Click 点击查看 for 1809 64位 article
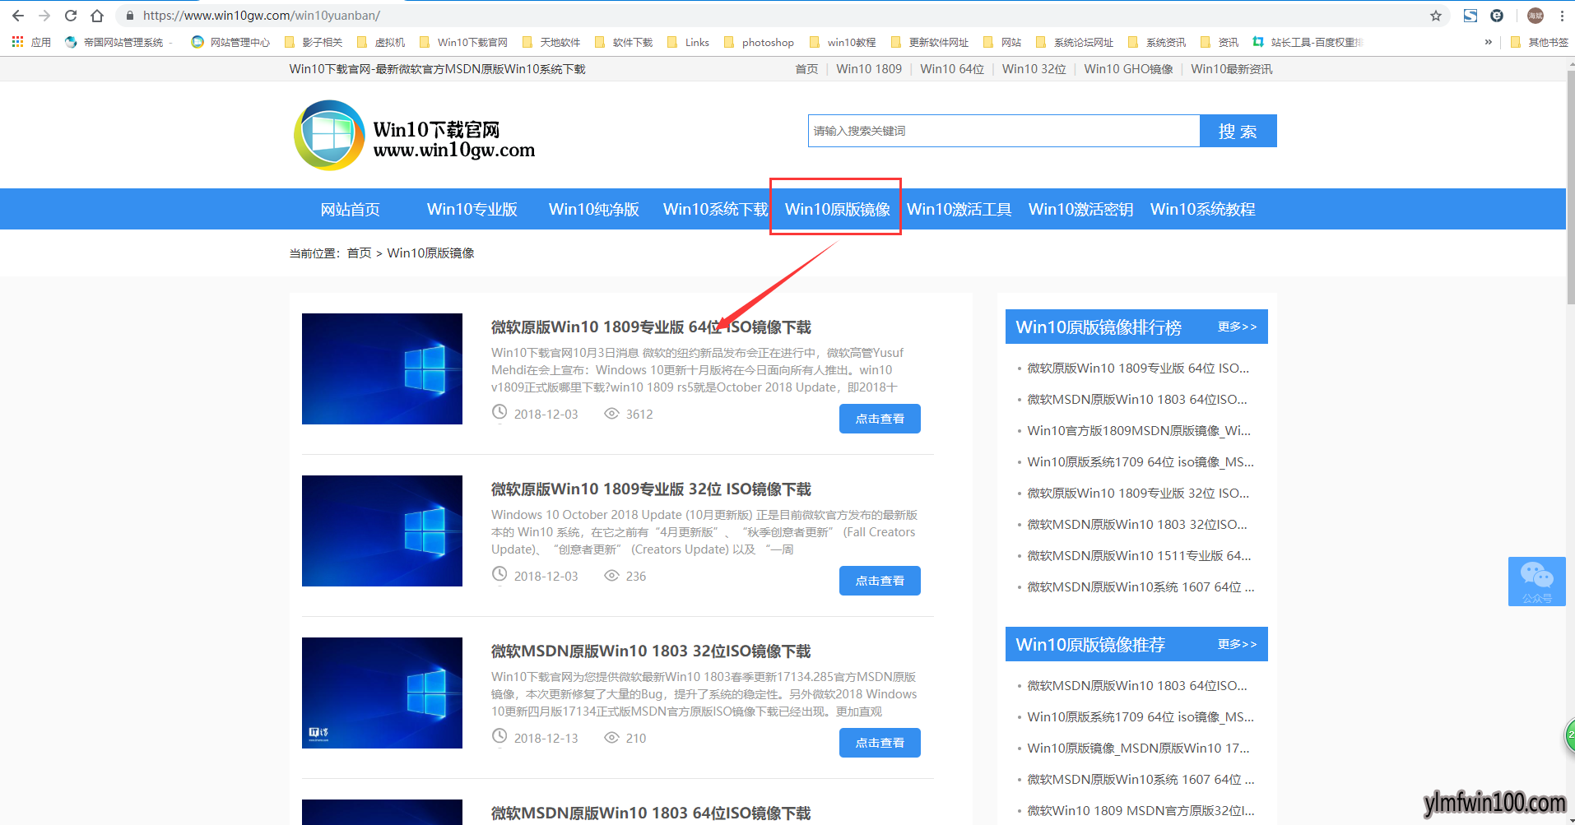This screenshot has height=825, width=1575. 880,419
